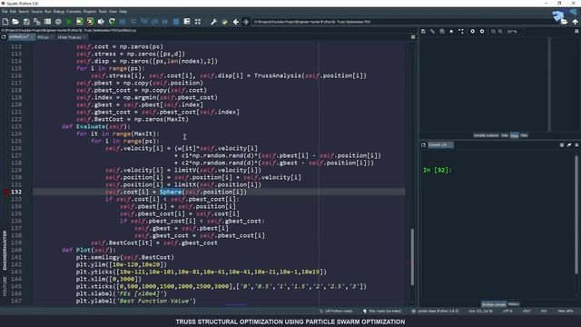Click the debug step-over icon
The height and width of the screenshot is (327, 581).
tap(133, 22)
